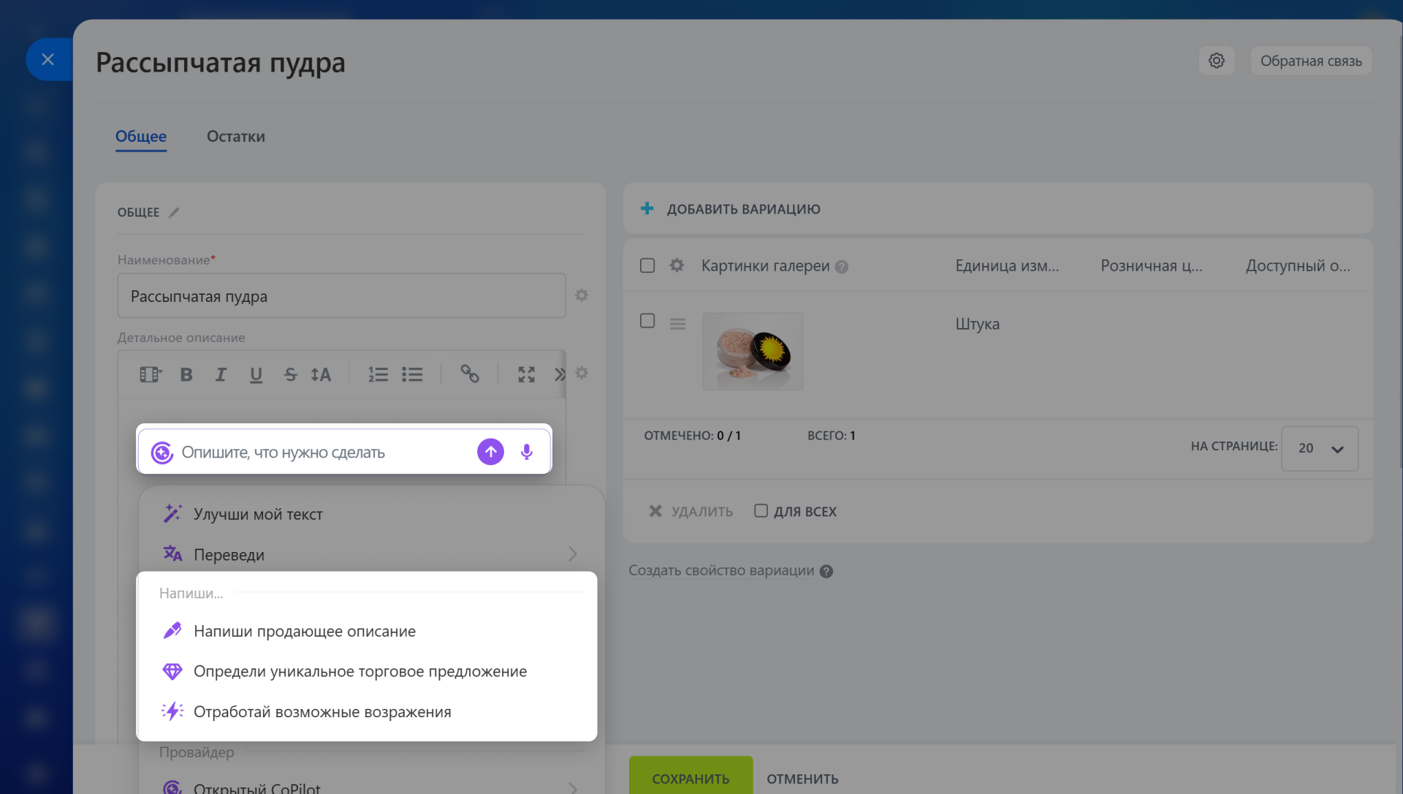Screen dimensions: 1403x794
Task: Show more editor tools via double chevron
Action: click(560, 374)
